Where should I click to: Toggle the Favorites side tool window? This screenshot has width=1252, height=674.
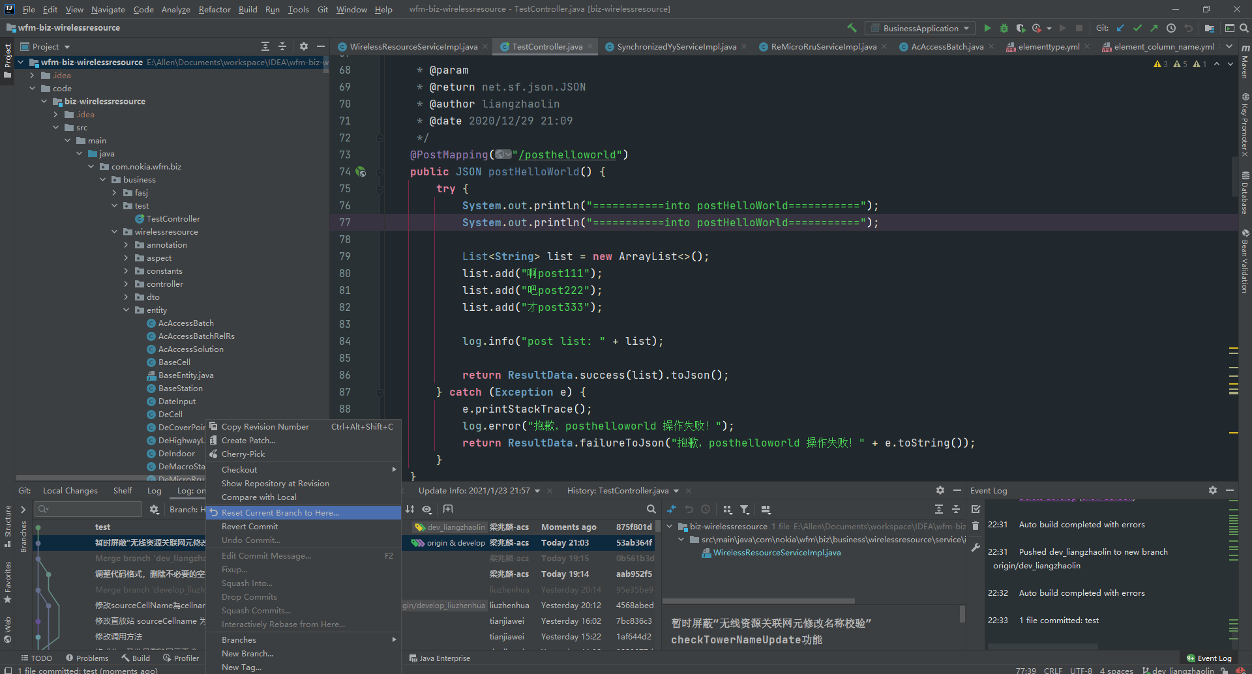pos(8,582)
